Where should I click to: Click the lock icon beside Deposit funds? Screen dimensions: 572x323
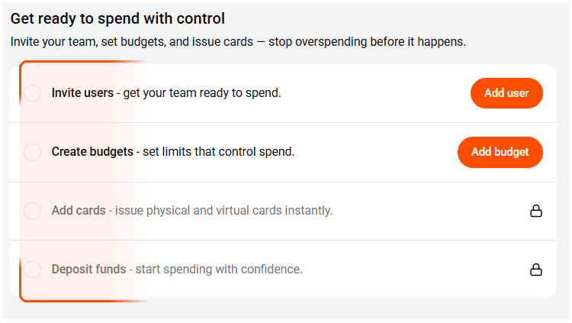536,270
